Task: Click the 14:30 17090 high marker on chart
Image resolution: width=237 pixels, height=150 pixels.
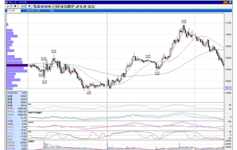Action: (184, 22)
